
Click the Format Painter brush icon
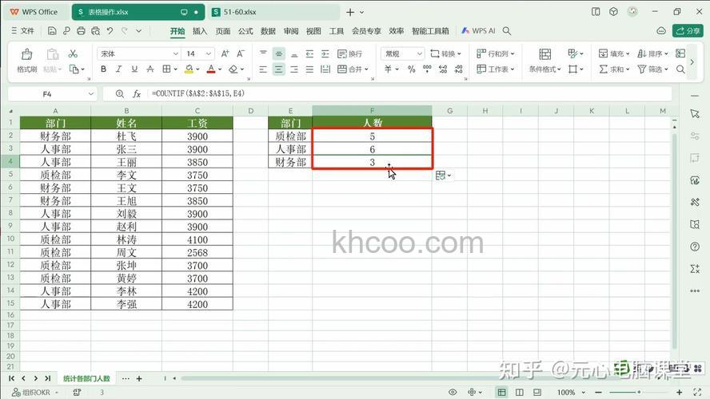pyautogui.click(x=26, y=54)
